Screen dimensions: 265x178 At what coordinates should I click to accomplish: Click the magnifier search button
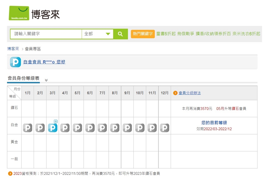point(120,34)
